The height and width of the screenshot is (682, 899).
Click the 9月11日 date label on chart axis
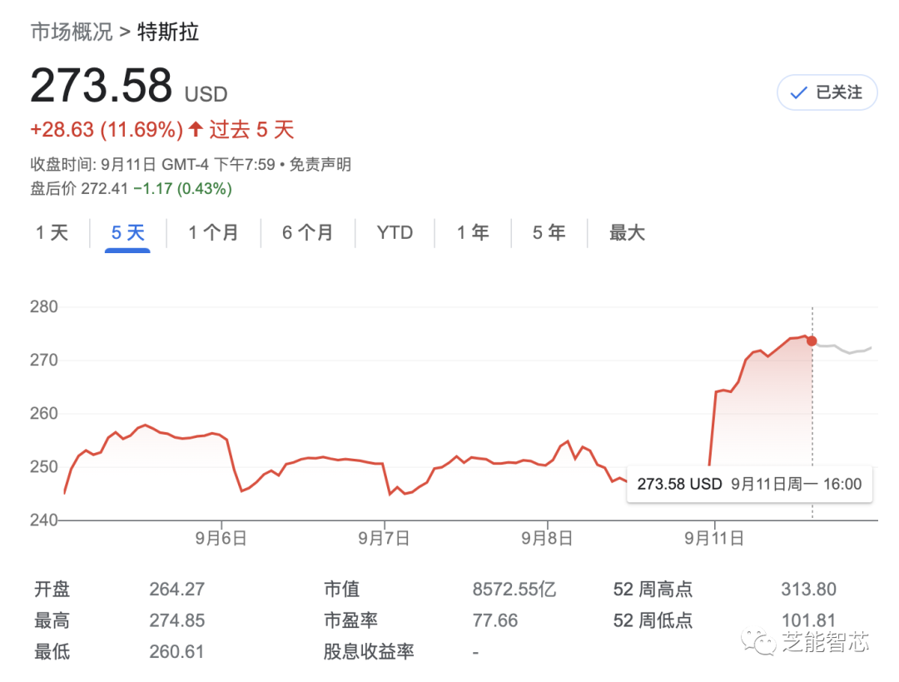(714, 538)
